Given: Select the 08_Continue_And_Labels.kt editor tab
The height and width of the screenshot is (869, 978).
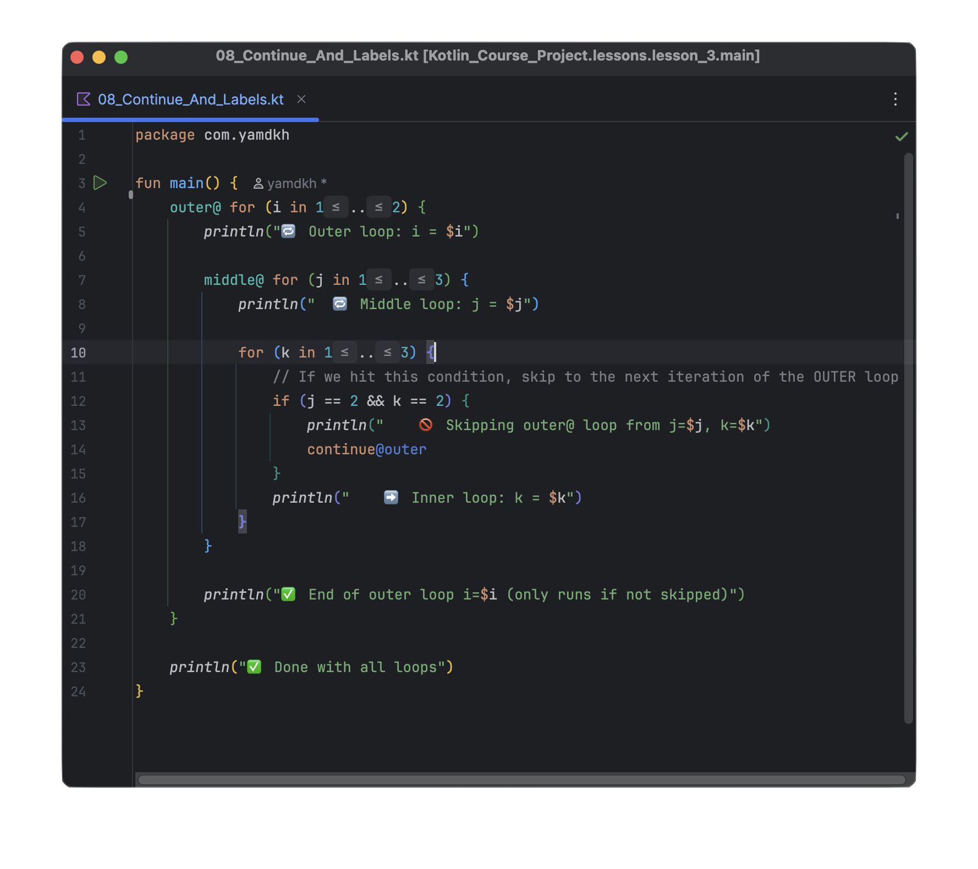Looking at the screenshot, I should pos(190,100).
